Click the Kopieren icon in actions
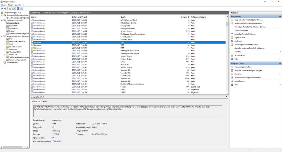The width and height of the screenshot is (282, 152). 232,74
